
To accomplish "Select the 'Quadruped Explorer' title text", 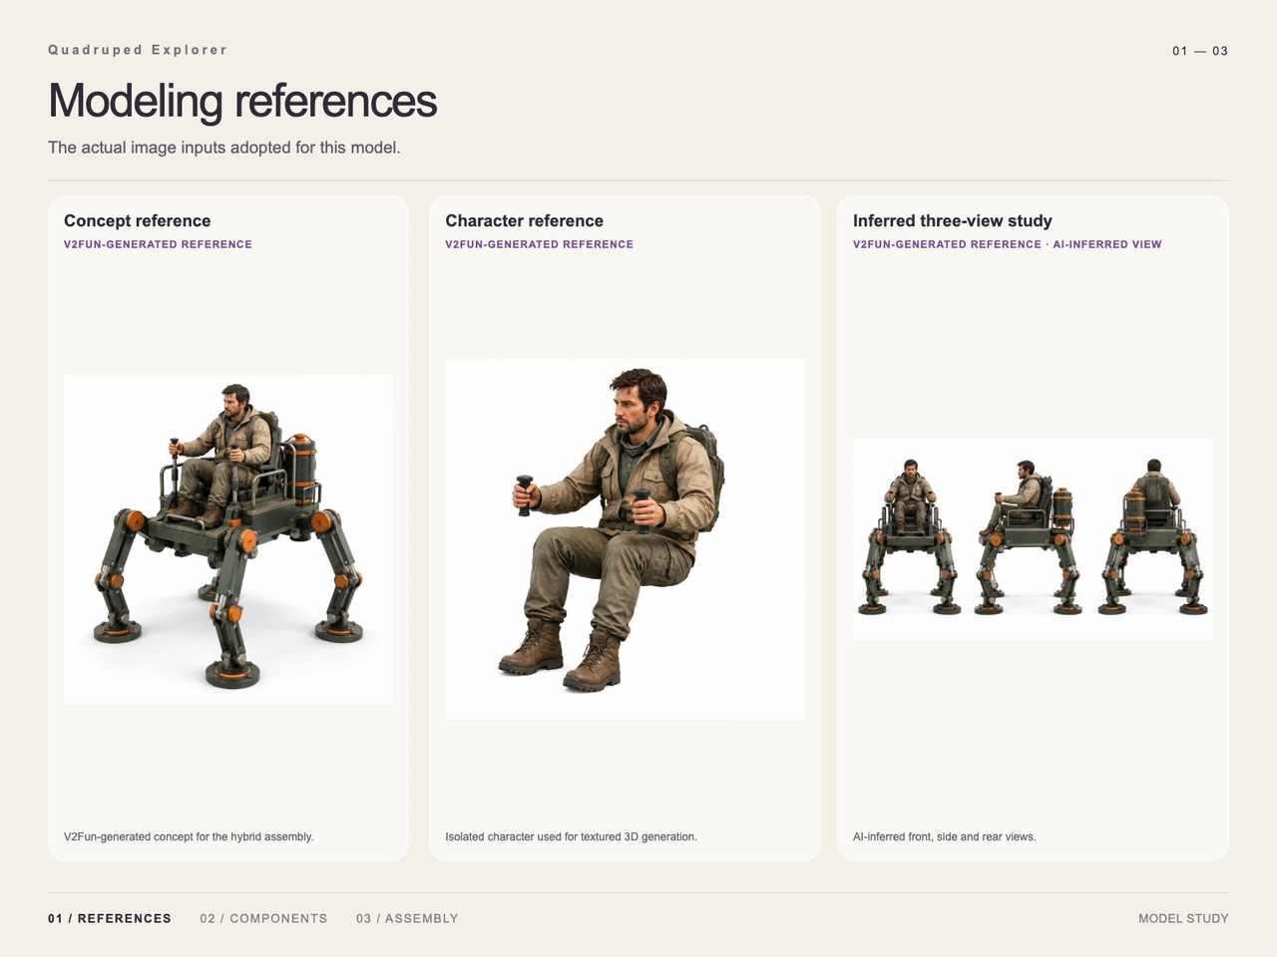I will (x=138, y=50).
